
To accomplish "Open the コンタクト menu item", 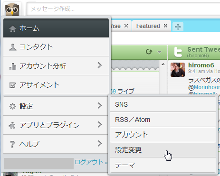I will (56, 47).
